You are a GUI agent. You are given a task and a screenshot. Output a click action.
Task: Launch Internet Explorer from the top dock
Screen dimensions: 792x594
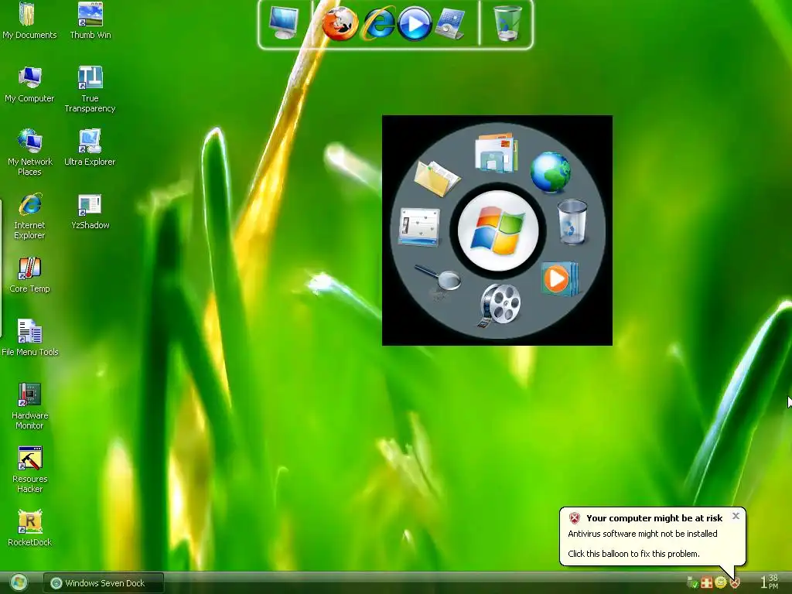click(378, 23)
